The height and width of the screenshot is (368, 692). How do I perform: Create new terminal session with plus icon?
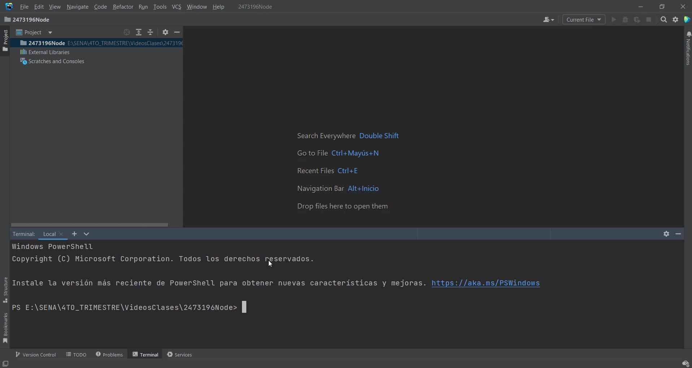coord(74,234)
